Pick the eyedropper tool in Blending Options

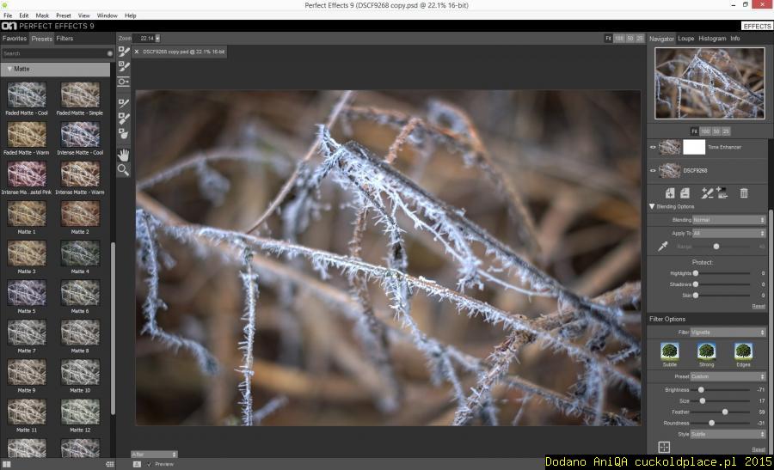click(x=663, y=247)
